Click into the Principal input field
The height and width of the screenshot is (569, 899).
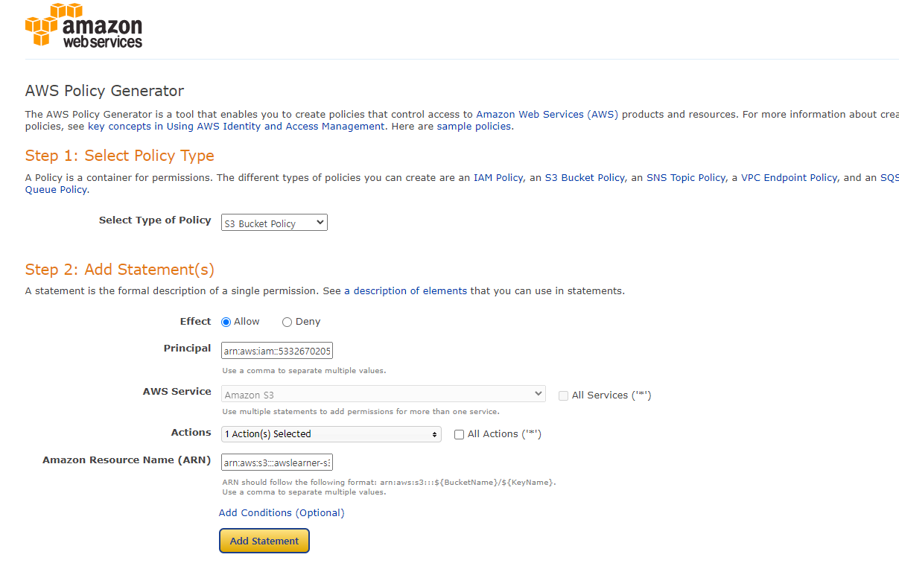[x=277, y=350]
